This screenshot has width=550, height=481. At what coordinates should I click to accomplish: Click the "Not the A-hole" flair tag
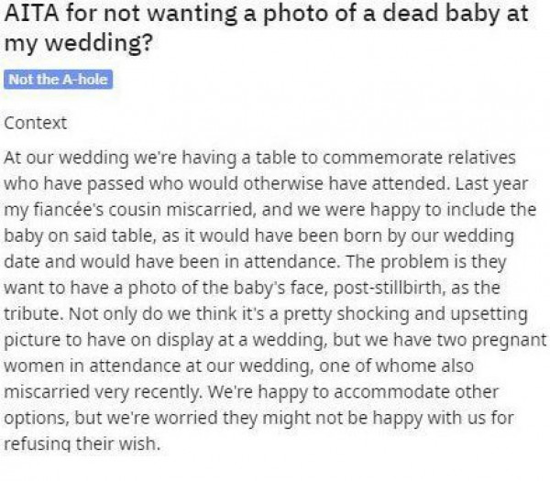59,80
